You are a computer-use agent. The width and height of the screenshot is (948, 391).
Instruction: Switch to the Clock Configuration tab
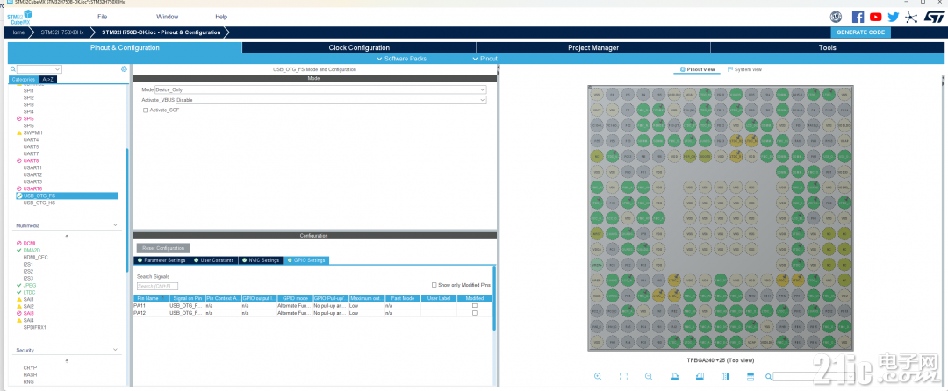click(359, 47)
